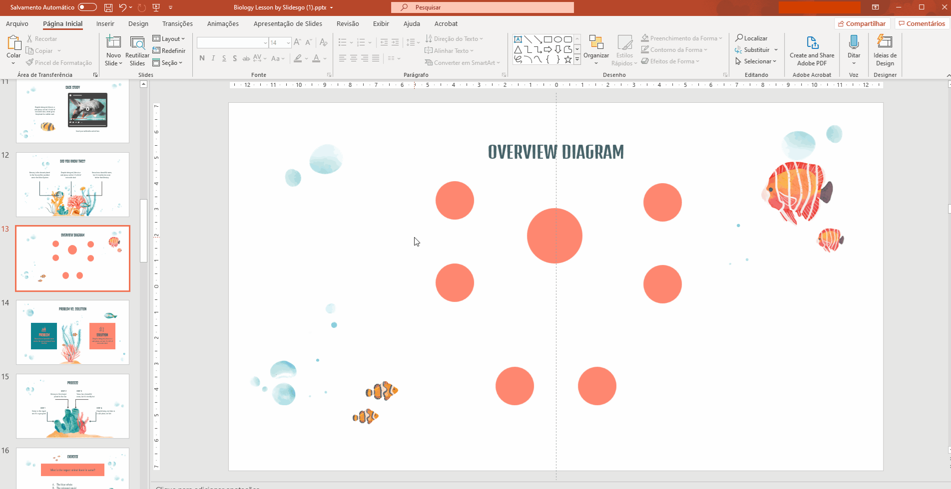
Task: Open the Layout dropdown
Action: point(169,39)
